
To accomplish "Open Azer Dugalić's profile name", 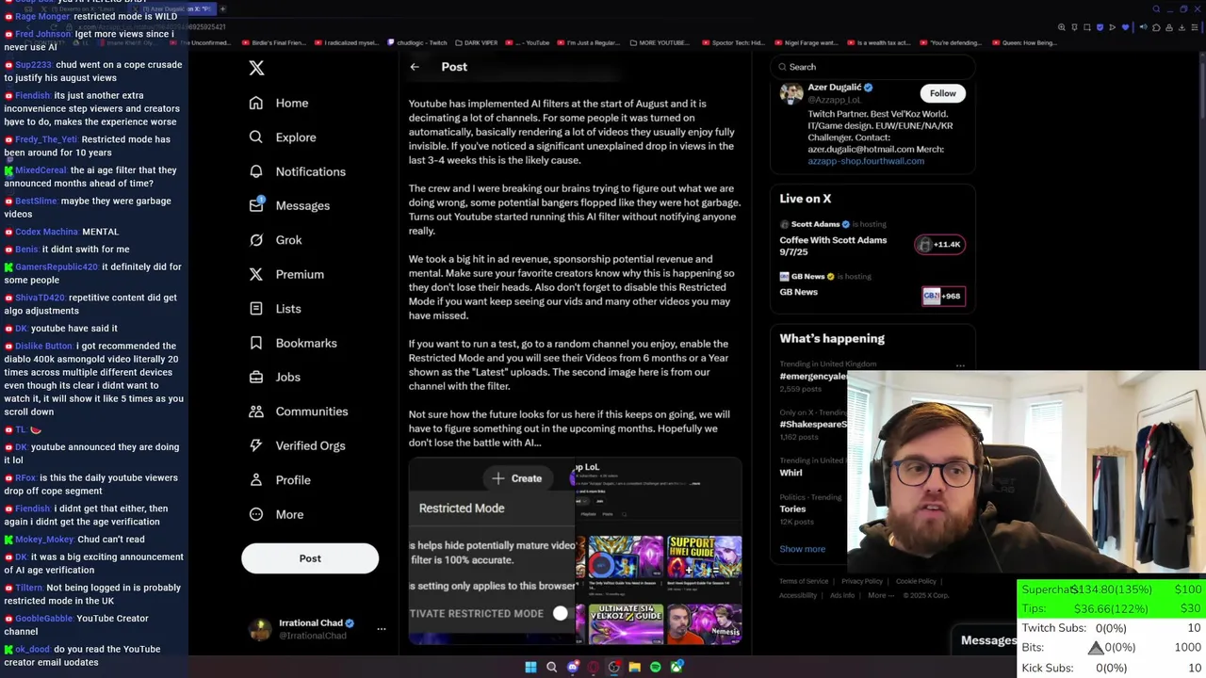I will pos(834,88).
